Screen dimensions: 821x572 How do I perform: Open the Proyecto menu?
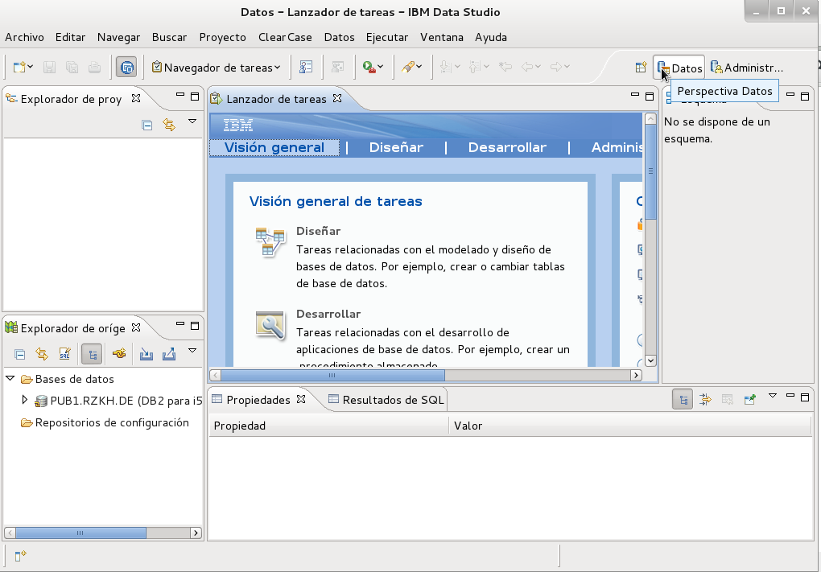coord(222,37)
